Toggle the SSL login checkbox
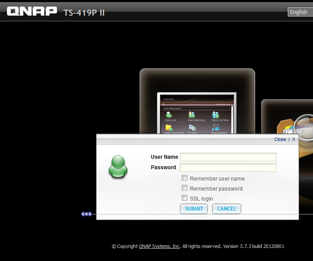Screen dimensions: 313x261 click(x=185, y=198)
